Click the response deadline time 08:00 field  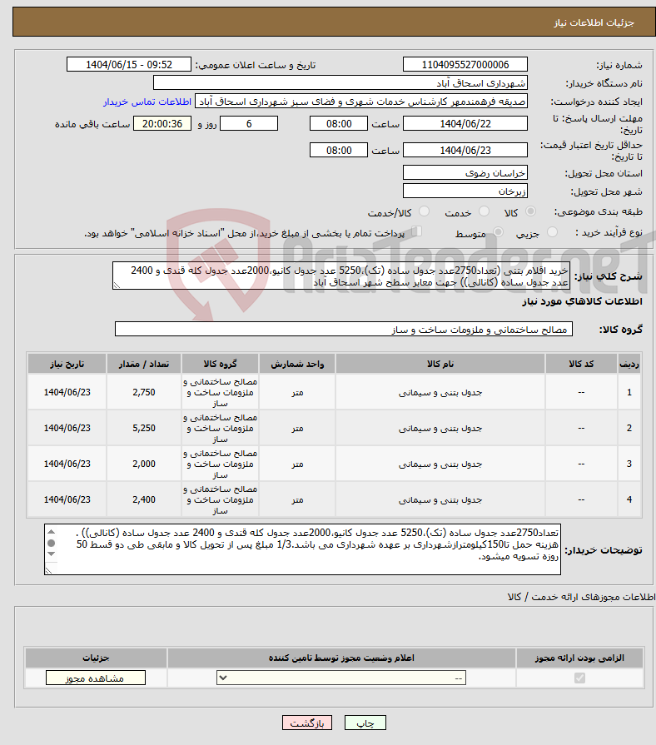tap(339, 124)
